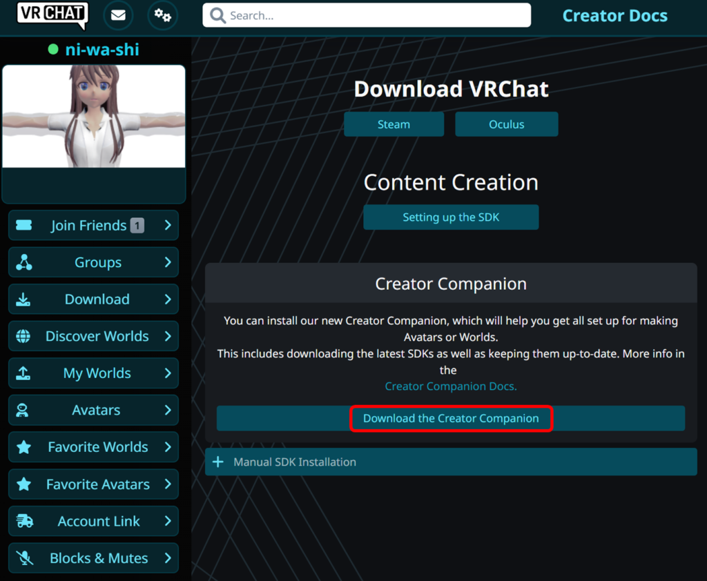Image resolution: width=707 pixels, height=581 pixels.
Task: Click the Groups nodes icon
Action: pyautogui.click(x=24, y=262)
